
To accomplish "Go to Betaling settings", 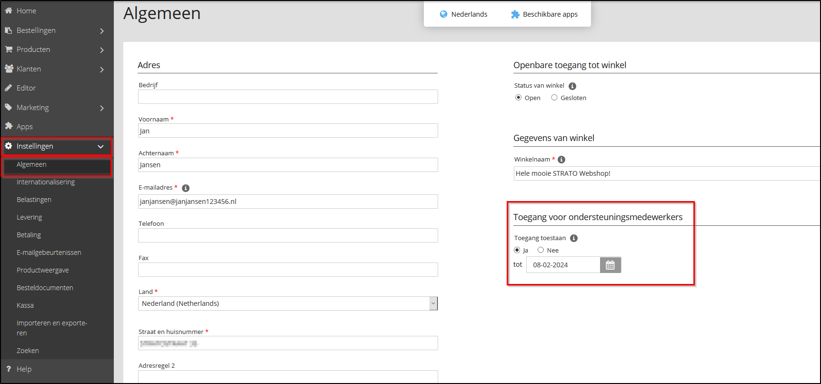I will click(x=29, y=235).
